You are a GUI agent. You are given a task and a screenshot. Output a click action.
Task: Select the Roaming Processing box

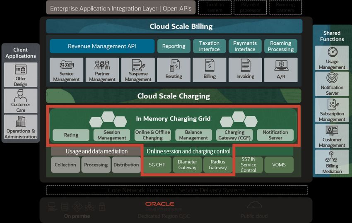(281, 46)
